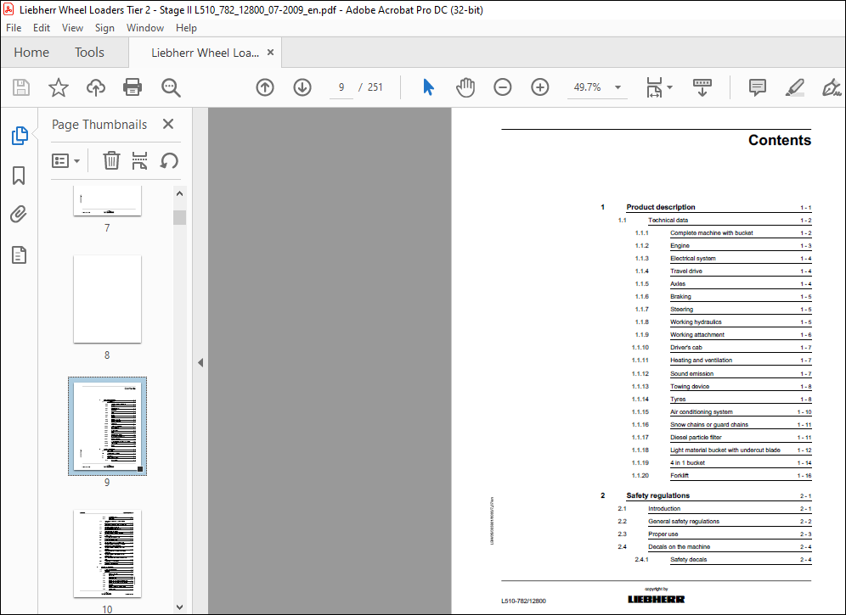846x615 pixels.
Task: Select the Highlight text pen
Action: [794, 87]
